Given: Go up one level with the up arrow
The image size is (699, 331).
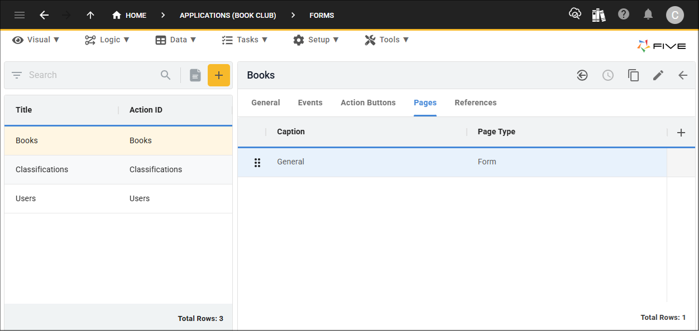Looking at the screenshot, I should [90, 15].
